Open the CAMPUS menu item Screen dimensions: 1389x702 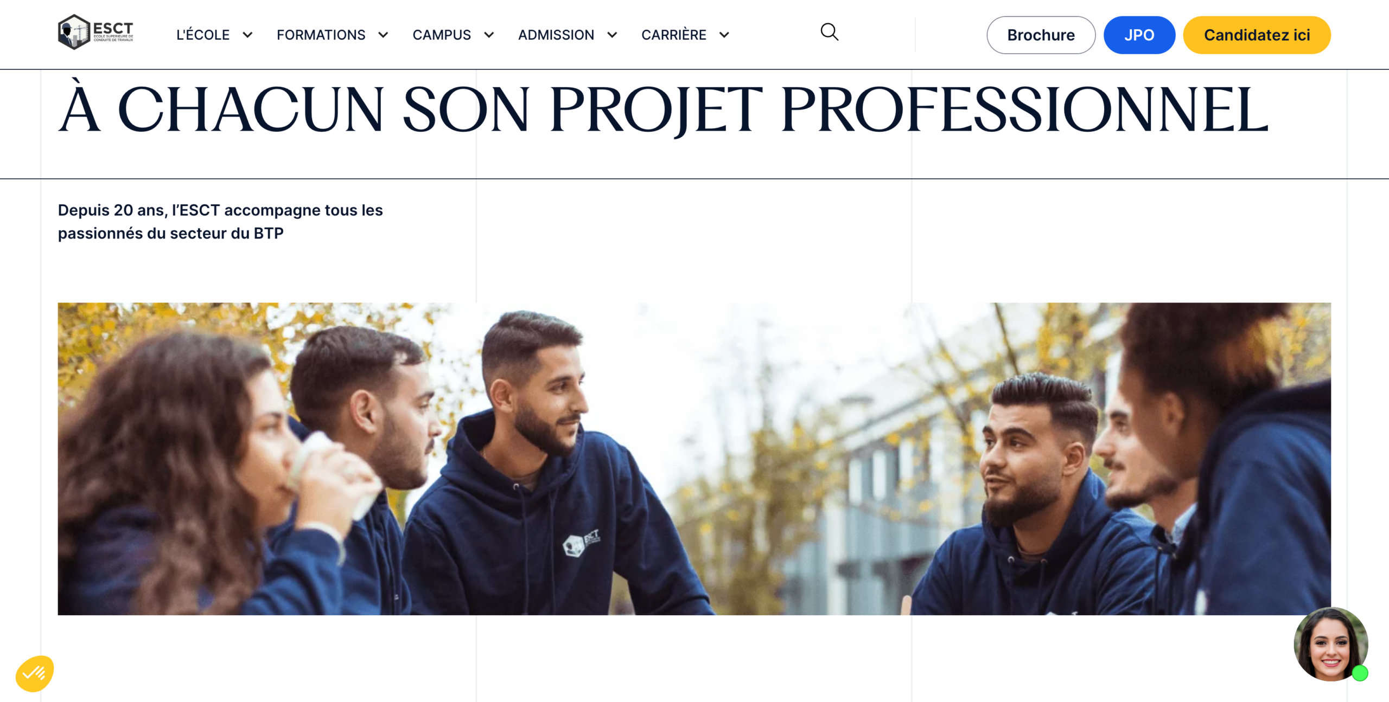pos(442,35)
